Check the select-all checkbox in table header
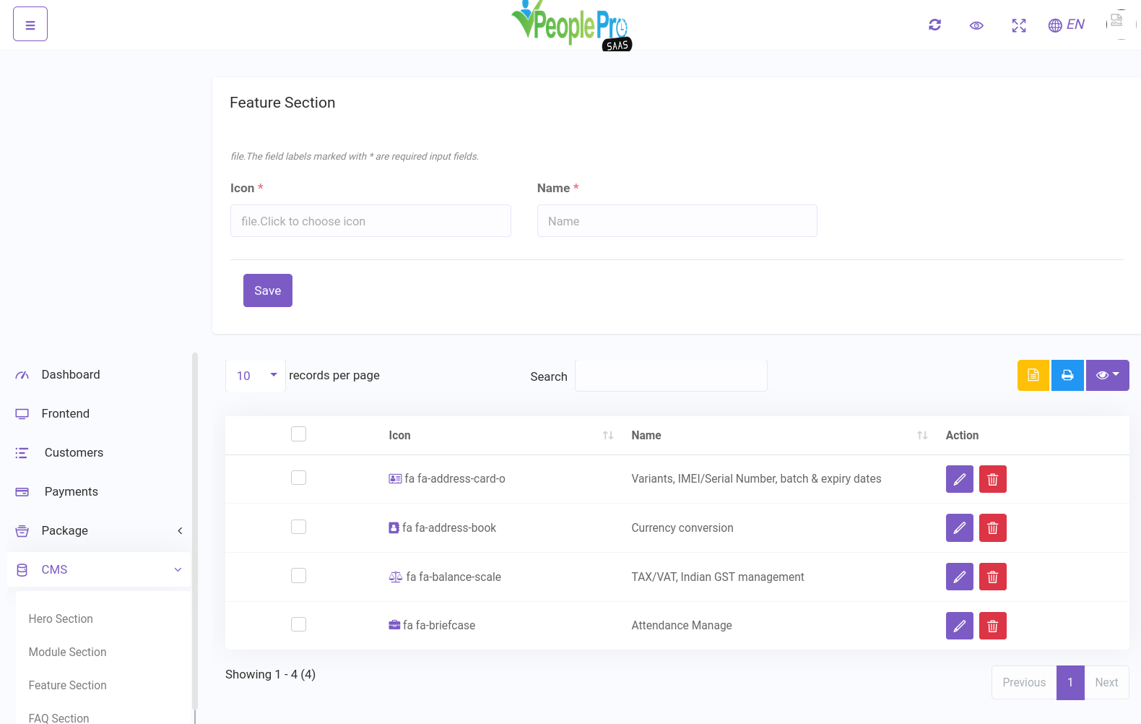The width and height of the screenshot is (1141, 724). click(x=298, y=434)
